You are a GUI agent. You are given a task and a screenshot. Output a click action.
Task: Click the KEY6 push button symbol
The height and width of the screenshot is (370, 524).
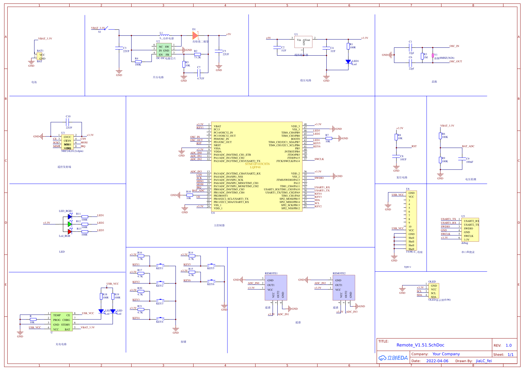[211, 281]
